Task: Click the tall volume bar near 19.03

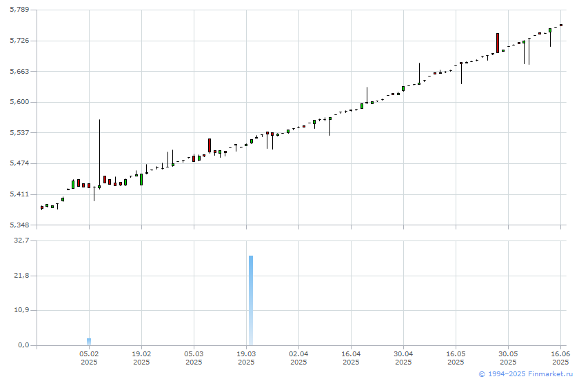Action: pos(251,300)
